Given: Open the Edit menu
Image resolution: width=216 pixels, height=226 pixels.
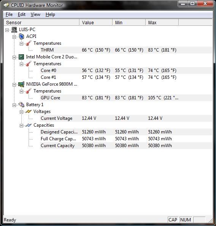Looking at the screenshot, I should click(22, 14).
